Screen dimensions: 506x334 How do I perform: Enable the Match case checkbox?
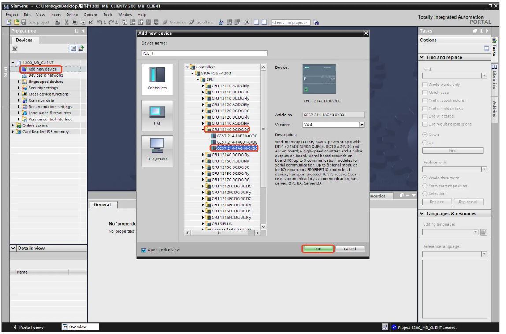click(425, 93)
